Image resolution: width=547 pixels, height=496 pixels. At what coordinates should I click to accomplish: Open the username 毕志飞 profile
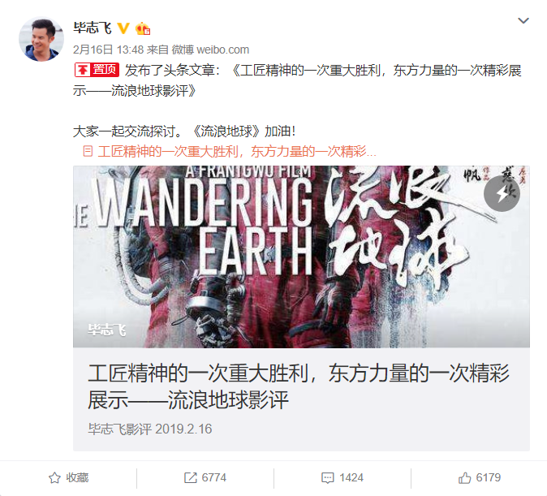pyautogui.click(x=93, y=28)
